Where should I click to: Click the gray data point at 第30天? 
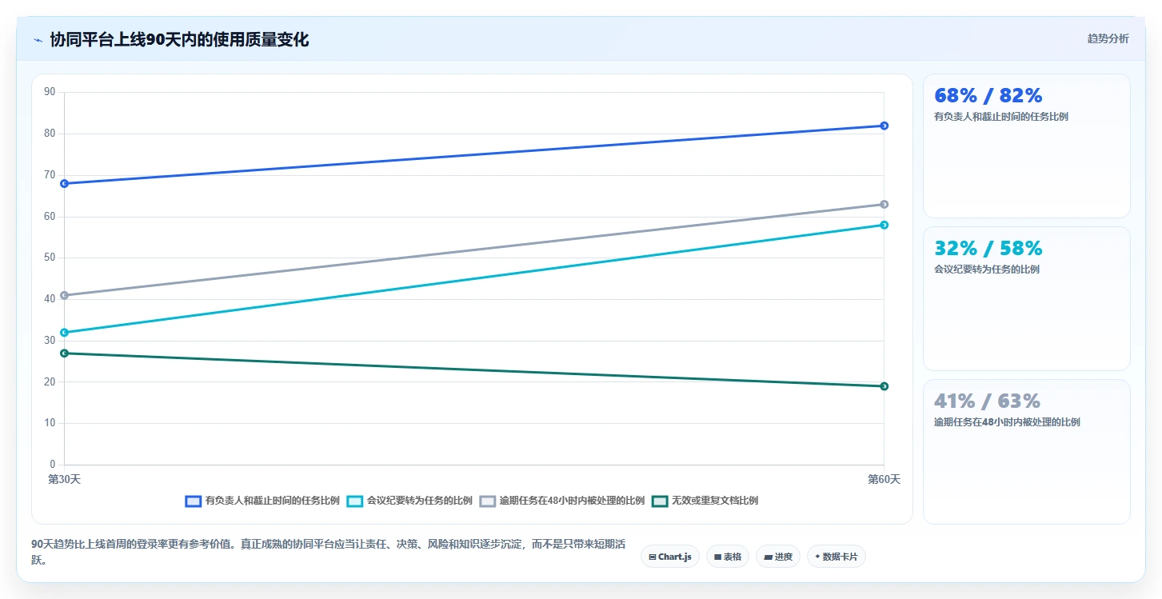coord(64,295)
